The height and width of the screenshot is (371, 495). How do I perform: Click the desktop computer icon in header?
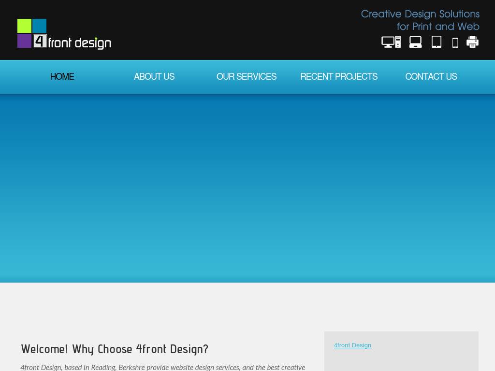[391, 42]
